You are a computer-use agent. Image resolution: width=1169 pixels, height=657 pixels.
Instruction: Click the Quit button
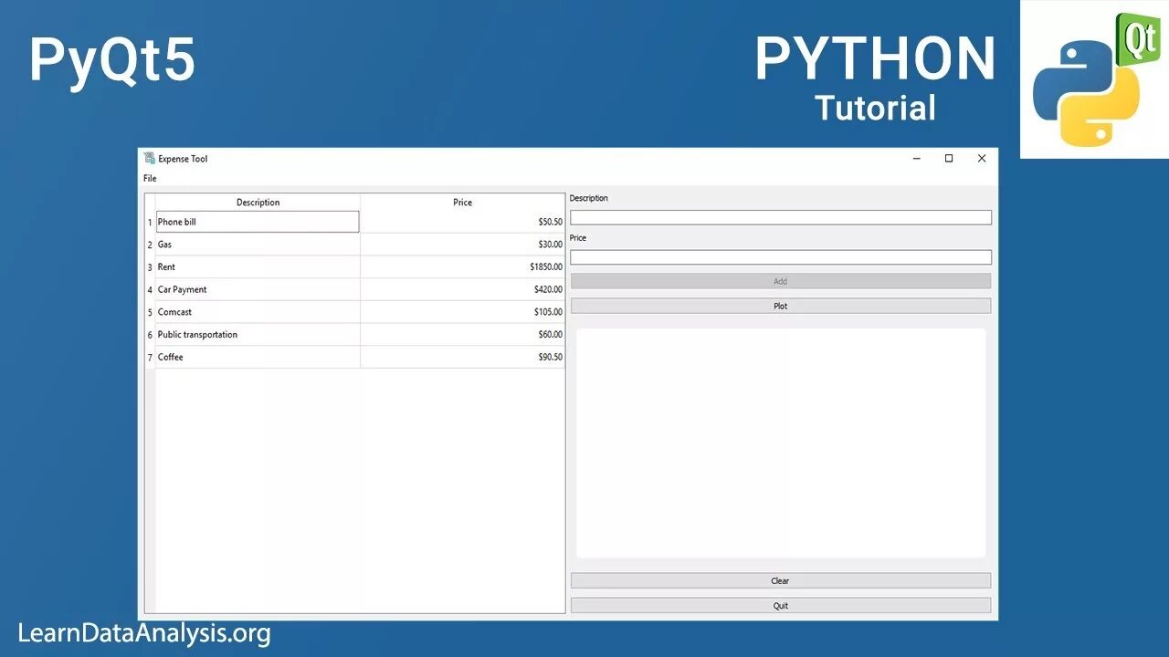pyautogui.click(x=781, y=605)
